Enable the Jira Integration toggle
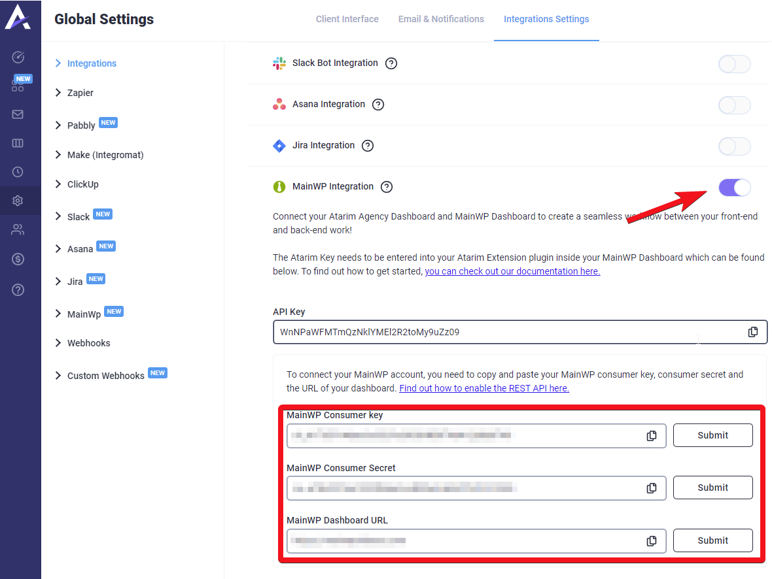This screenshot has width=772, height=579. click(734, 146)
